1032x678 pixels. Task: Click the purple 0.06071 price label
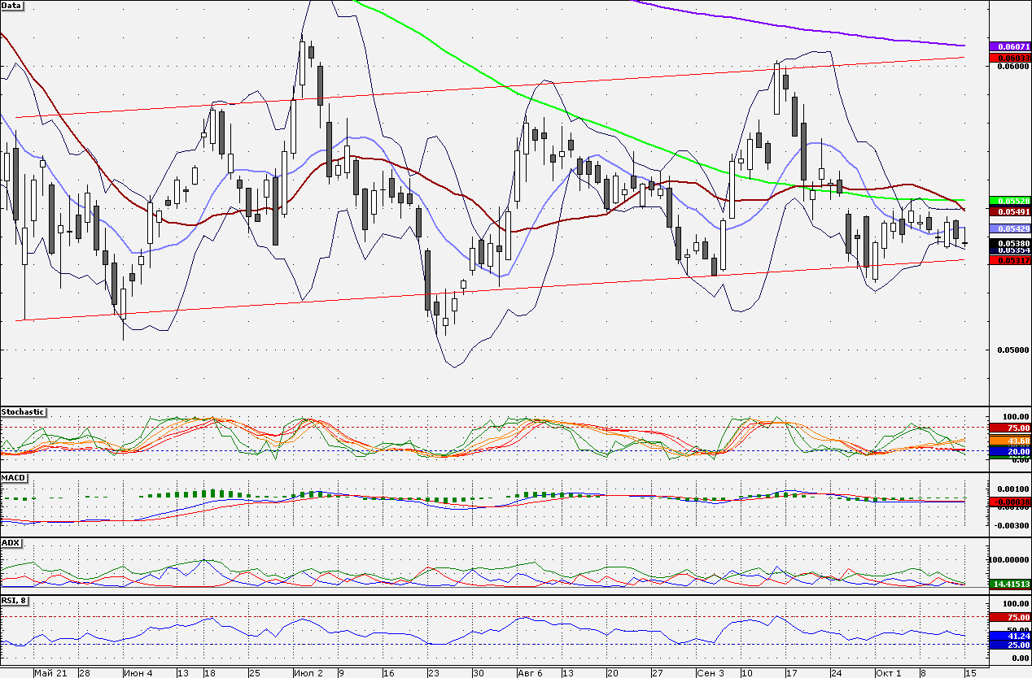tap(1010, 47)
